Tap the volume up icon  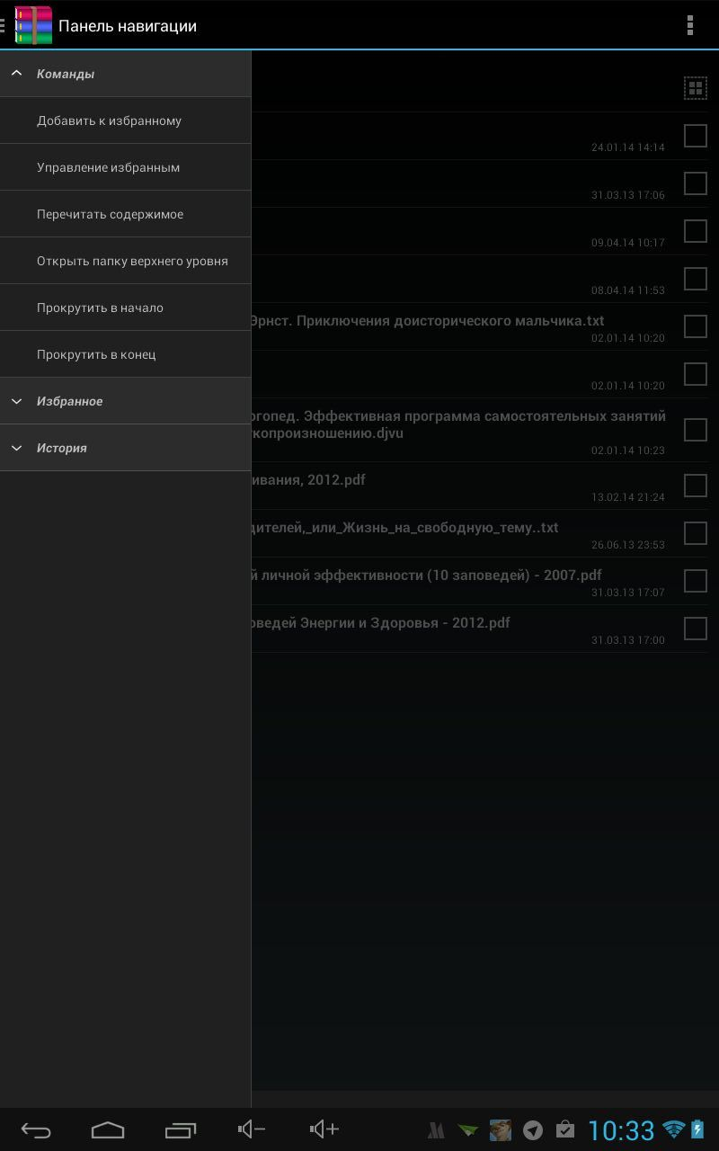(324, 1129)
